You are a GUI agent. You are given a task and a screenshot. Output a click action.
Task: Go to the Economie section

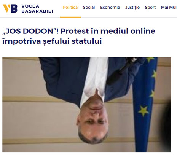click(x=110, y=8)
